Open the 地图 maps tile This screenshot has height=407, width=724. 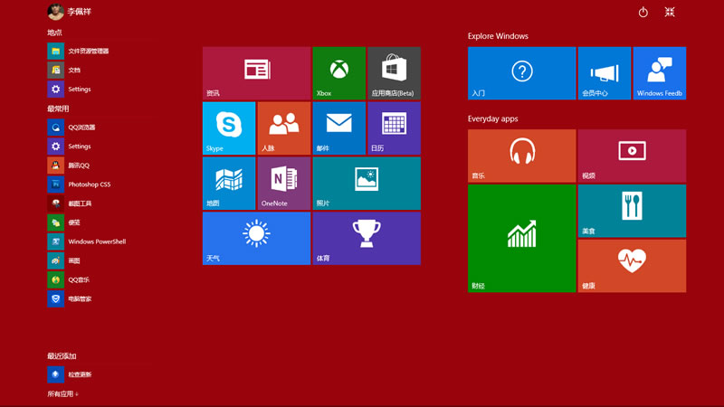pyautogui.click(x=229, y=184)
